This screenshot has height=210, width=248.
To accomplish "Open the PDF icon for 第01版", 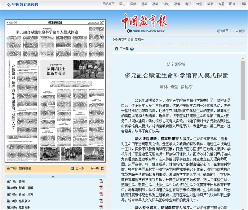I will pyautogui.click(x=101, y=181).
